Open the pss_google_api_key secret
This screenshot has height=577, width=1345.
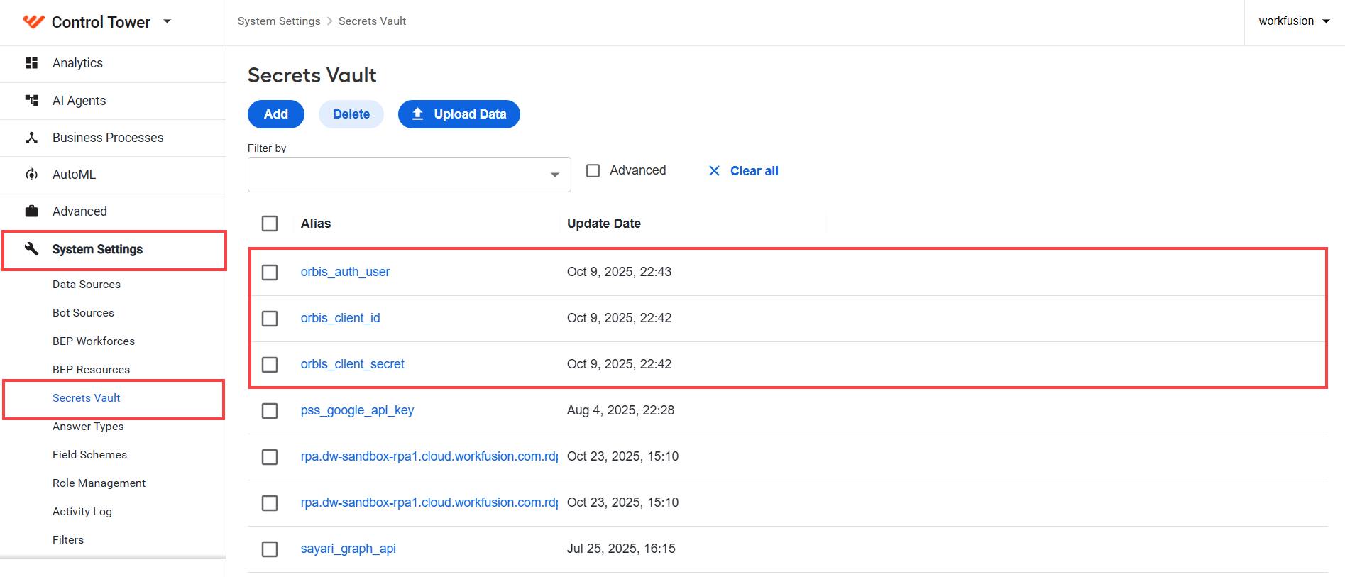pyautogui.click(x=357, y=410)
